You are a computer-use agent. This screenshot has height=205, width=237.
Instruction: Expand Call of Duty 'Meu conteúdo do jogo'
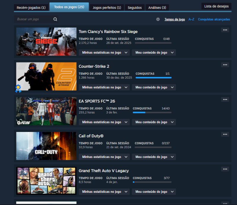[154, 157]
